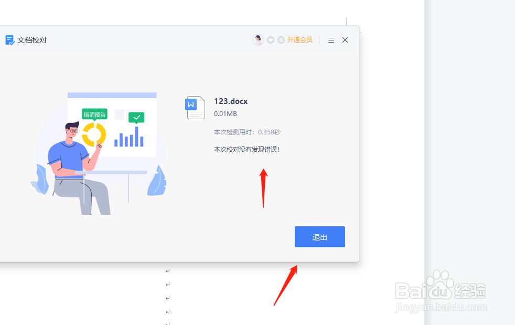Open the 开通会员 membership link
This screenshot has height=325, width=515.
click(299, 40)
